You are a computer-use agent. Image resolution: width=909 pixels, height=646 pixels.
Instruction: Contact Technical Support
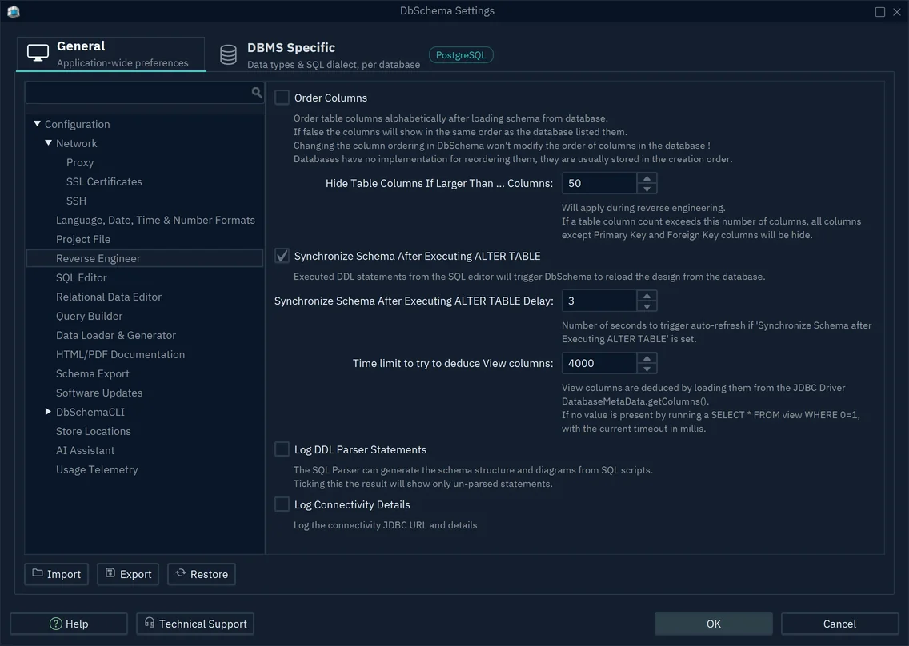(195, 624)
